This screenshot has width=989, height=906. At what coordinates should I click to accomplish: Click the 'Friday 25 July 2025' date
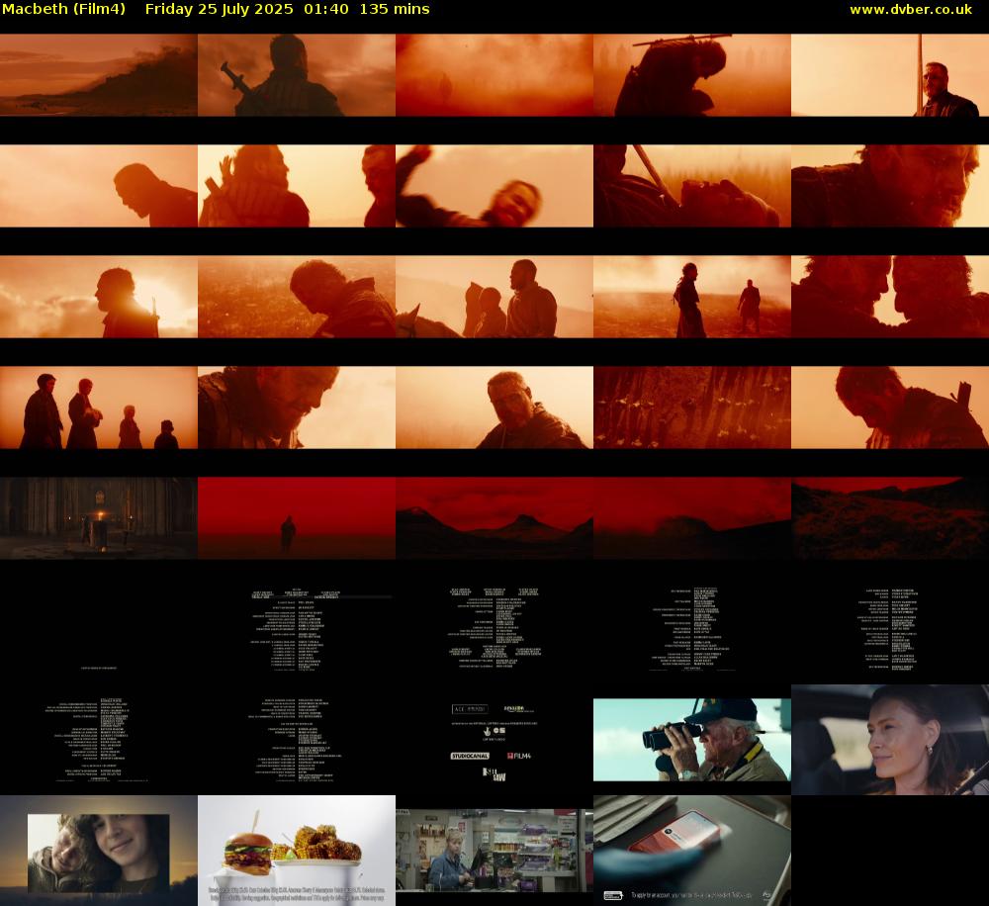[x=219, y=10]
